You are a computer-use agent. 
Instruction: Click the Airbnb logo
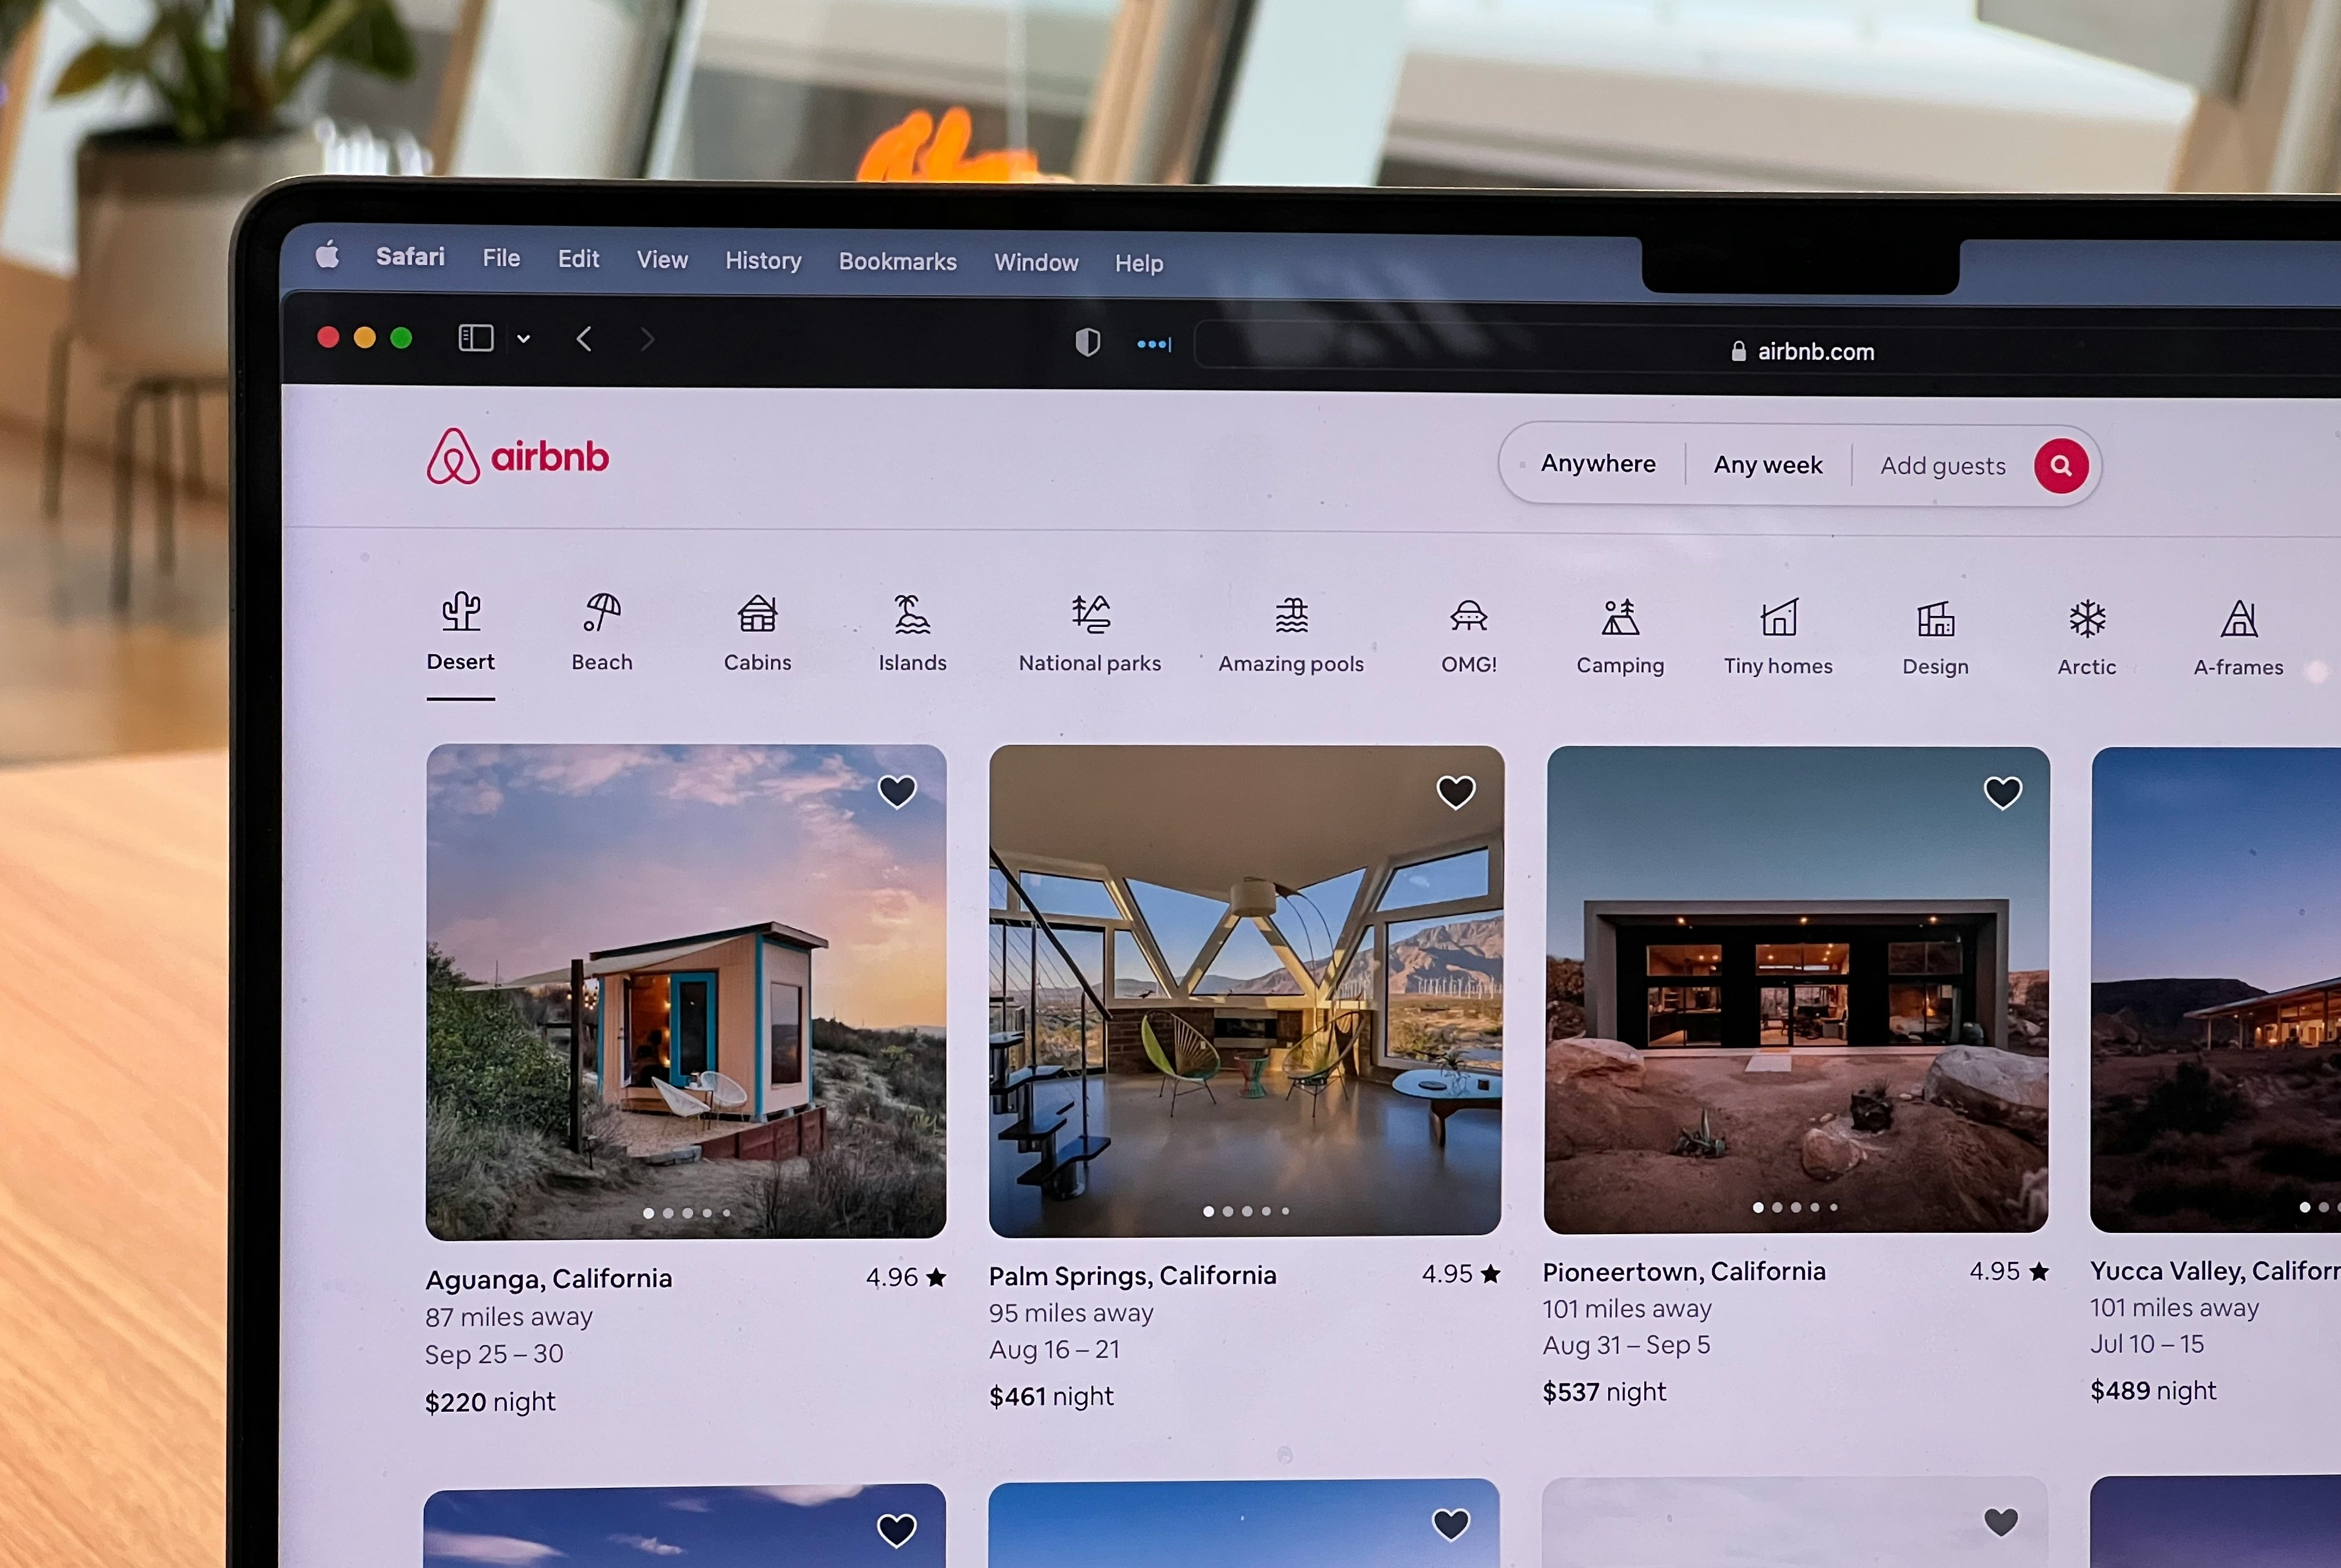[518, 457]
